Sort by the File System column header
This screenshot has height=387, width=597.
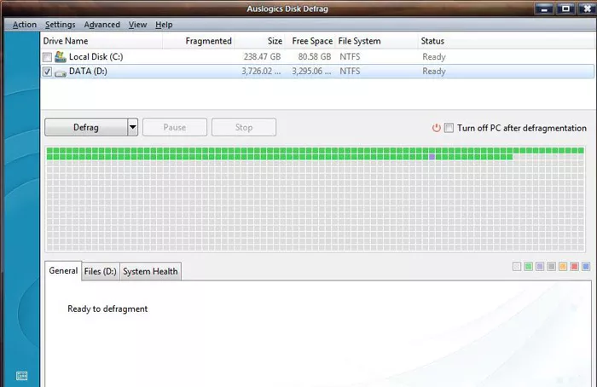coord(377,41)
